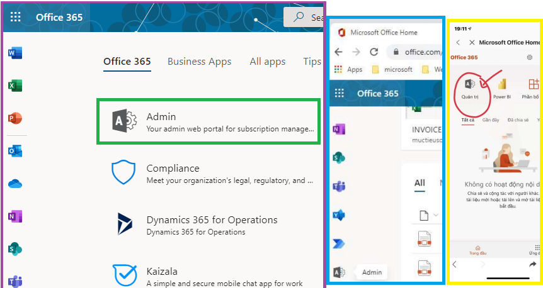Open Outlook from the left sidebar

coord(15,151)
